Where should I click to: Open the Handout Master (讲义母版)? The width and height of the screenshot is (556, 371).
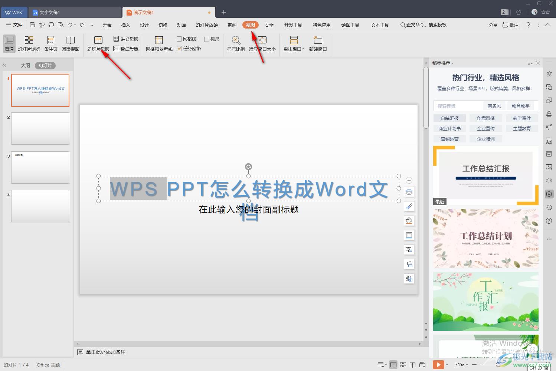click(x=126, y=39)
